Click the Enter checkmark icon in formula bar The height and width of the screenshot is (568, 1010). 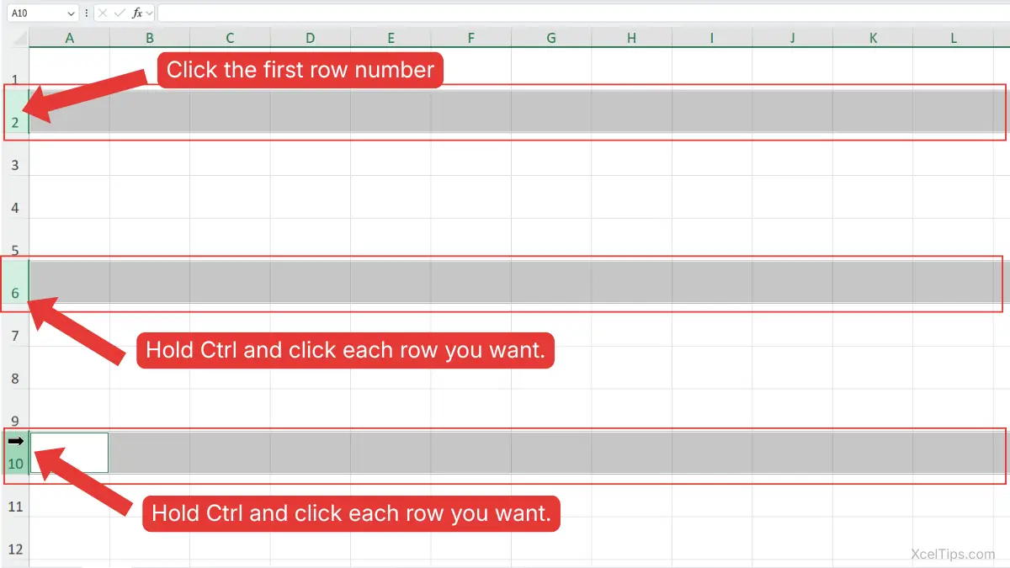pyautogui.click(x=120, y=13)
